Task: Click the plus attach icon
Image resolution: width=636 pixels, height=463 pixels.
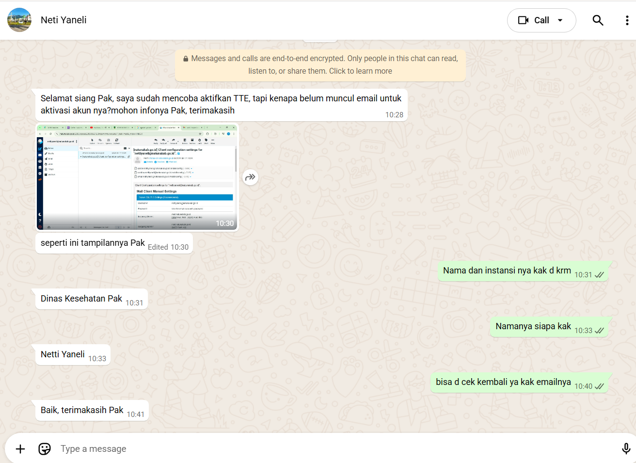Action: pyautogui.click(x=20, y=449)
